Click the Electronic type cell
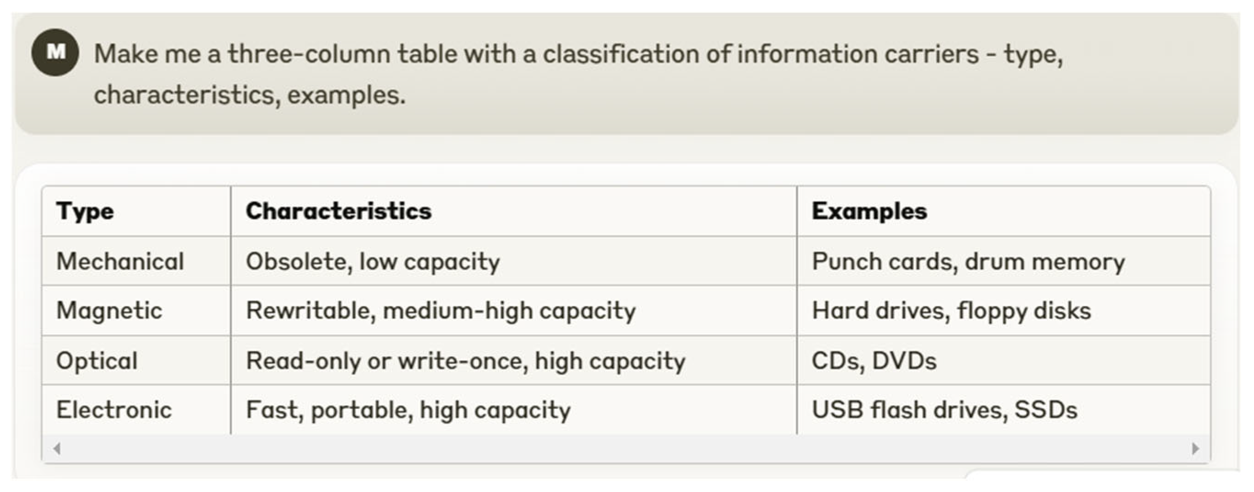Viewport: 1254px width, 492px height. point(114,410)
